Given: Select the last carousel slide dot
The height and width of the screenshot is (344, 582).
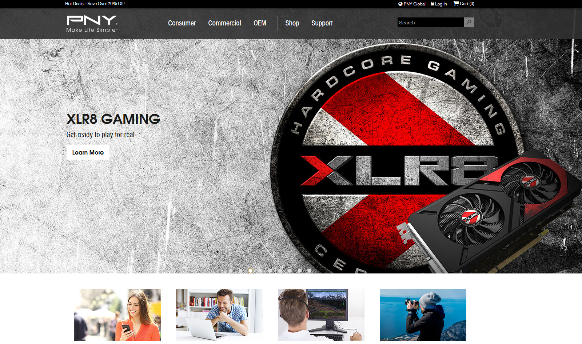Looking at the screenshot, I should (x=309, y=271).
